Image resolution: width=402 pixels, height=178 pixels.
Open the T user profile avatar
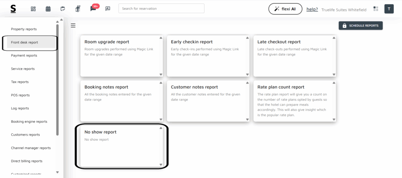389,9
